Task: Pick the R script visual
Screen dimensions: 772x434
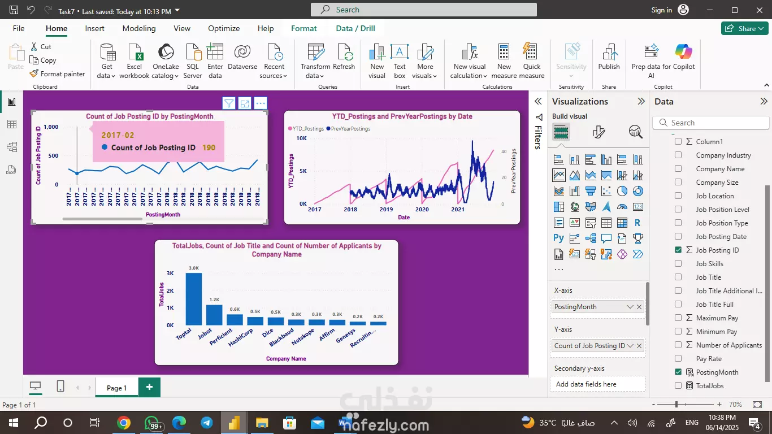Action: [638, 223]
